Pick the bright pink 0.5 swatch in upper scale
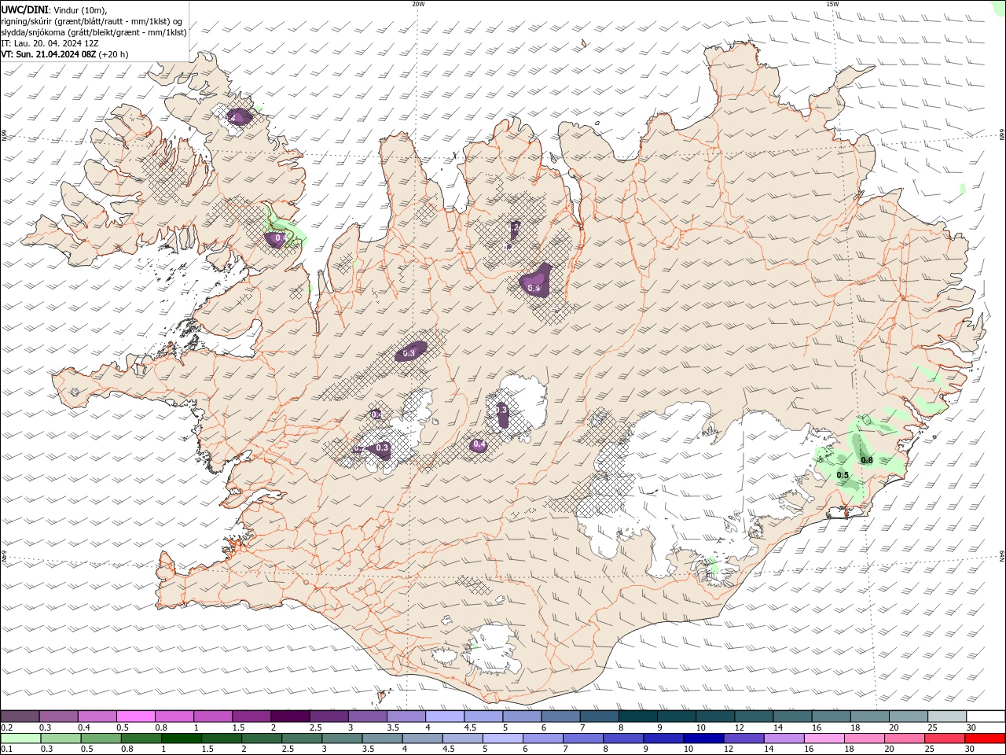 tap(136, 716)
